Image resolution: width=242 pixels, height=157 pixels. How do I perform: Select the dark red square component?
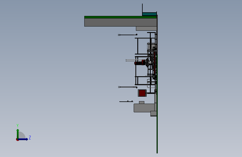click(142, 93)
